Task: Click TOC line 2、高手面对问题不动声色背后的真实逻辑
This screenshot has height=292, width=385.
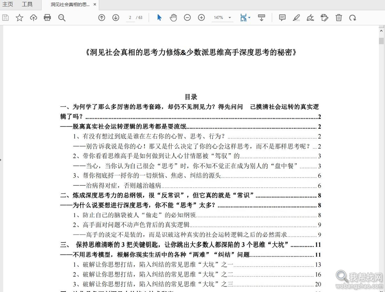Action: coord(197,225)
